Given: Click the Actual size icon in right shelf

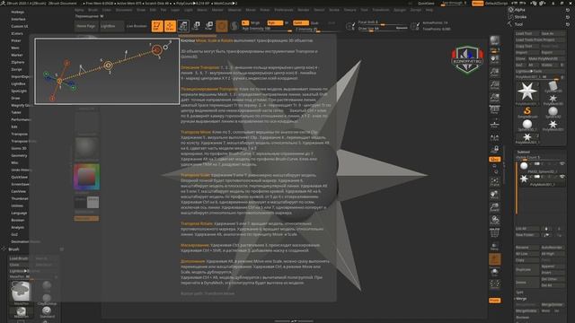Looking at the screenshot, I should pyautogui.click(x=495, y=85).
